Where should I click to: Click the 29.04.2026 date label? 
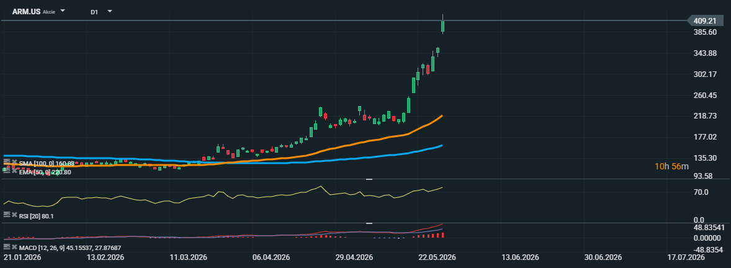tap(354, 257)
